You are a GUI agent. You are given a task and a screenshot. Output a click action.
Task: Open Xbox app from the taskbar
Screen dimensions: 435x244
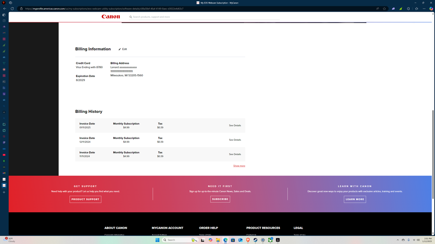(270, 240)
